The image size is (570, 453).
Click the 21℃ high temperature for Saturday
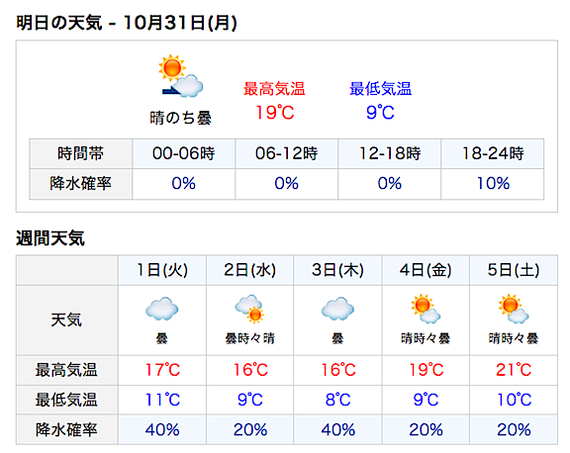pos(514,370)
